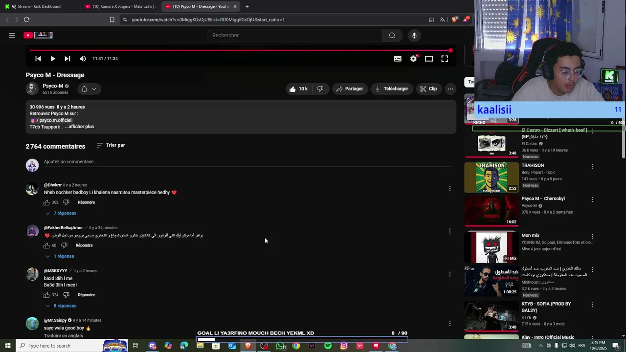Open the player settings gear

click(x=413, y=59)
